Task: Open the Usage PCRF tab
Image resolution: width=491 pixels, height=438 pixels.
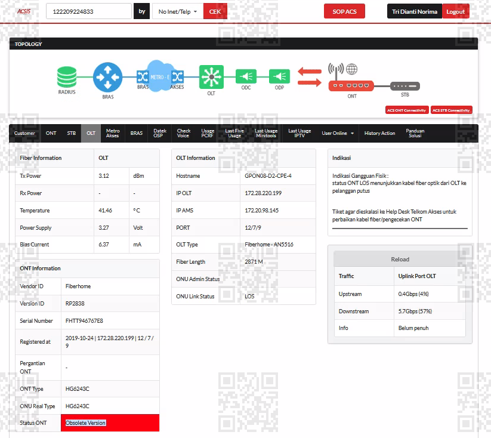Action: click(x=208, y=133)
